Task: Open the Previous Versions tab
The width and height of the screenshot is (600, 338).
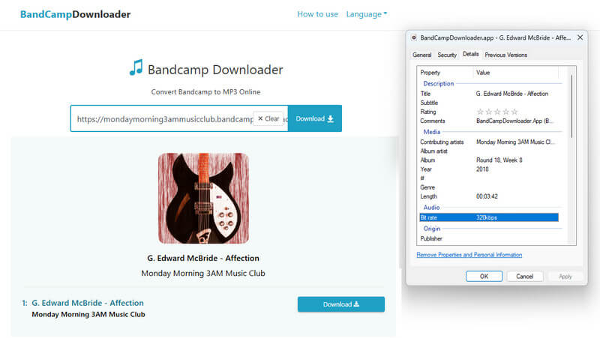Action: (505, 55)
